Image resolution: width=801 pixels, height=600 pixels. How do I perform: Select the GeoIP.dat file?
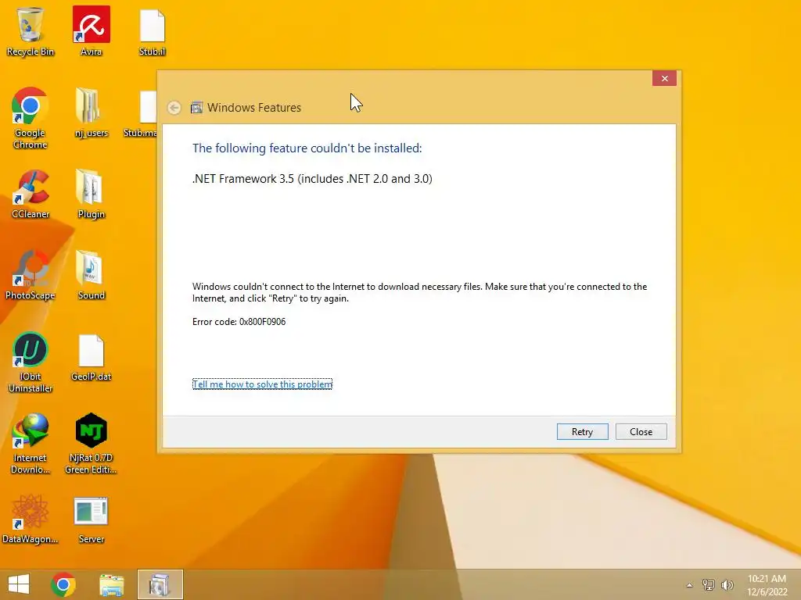[x=91, y=357]
